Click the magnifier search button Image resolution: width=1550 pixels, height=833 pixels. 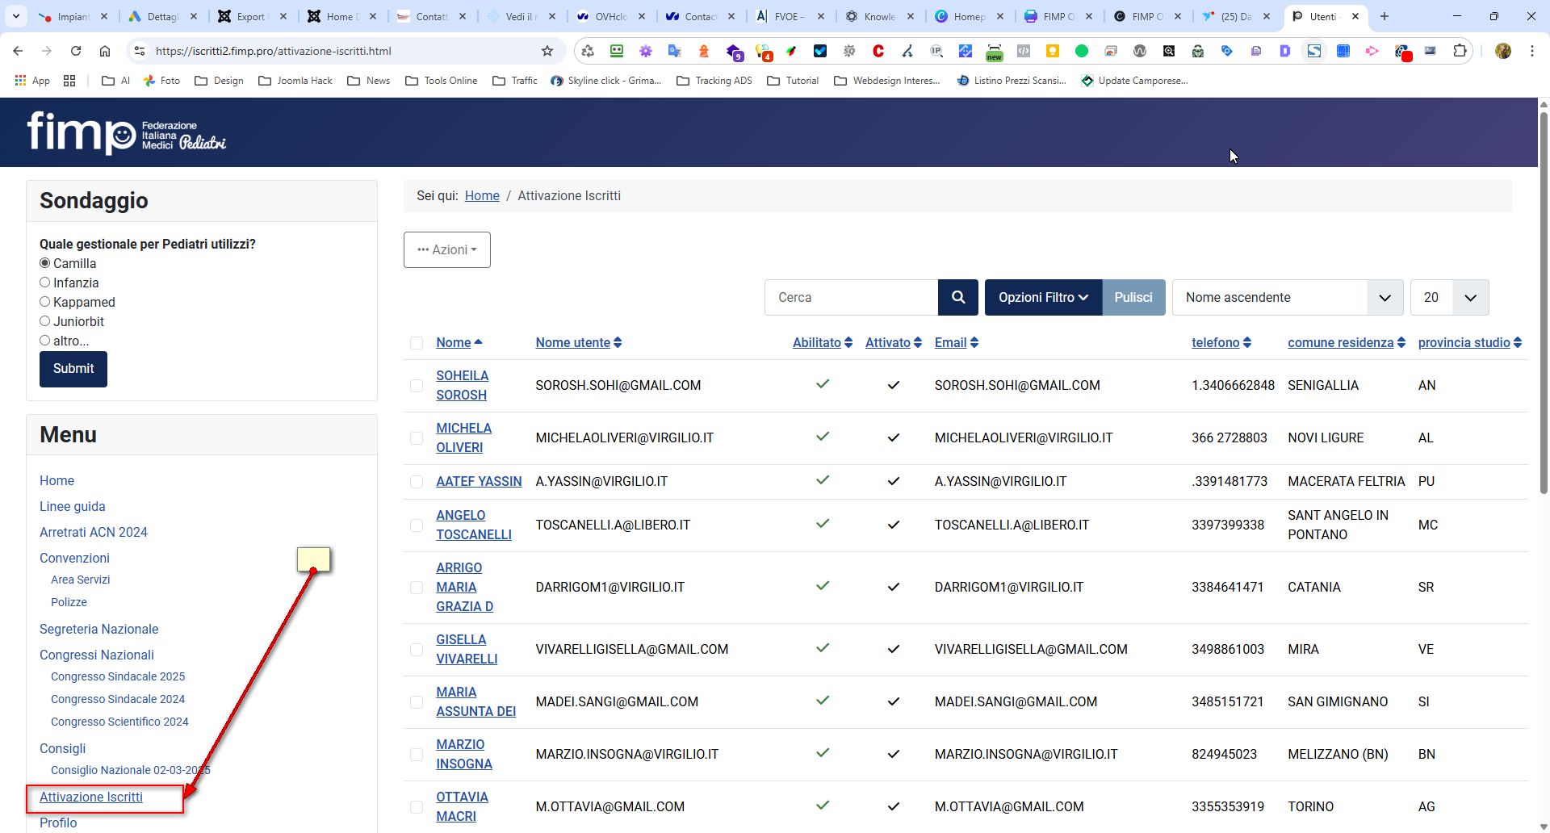(957, 297)
